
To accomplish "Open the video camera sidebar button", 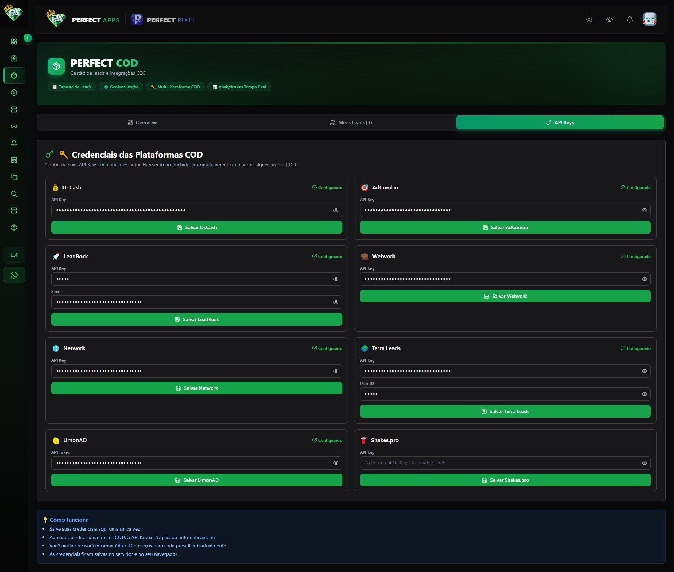I will (14, 255).
